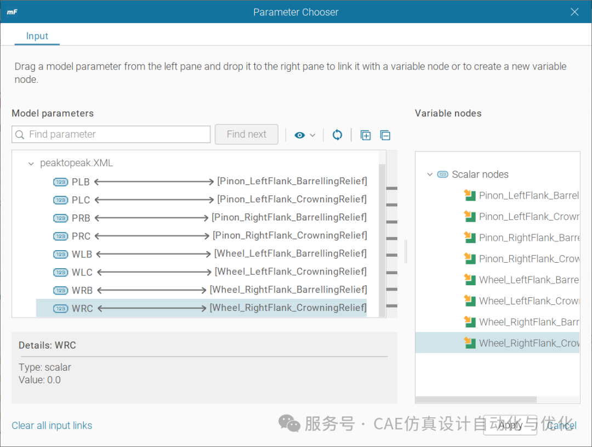Click the Cancel button
592x447 pixels.
(562, 426)
